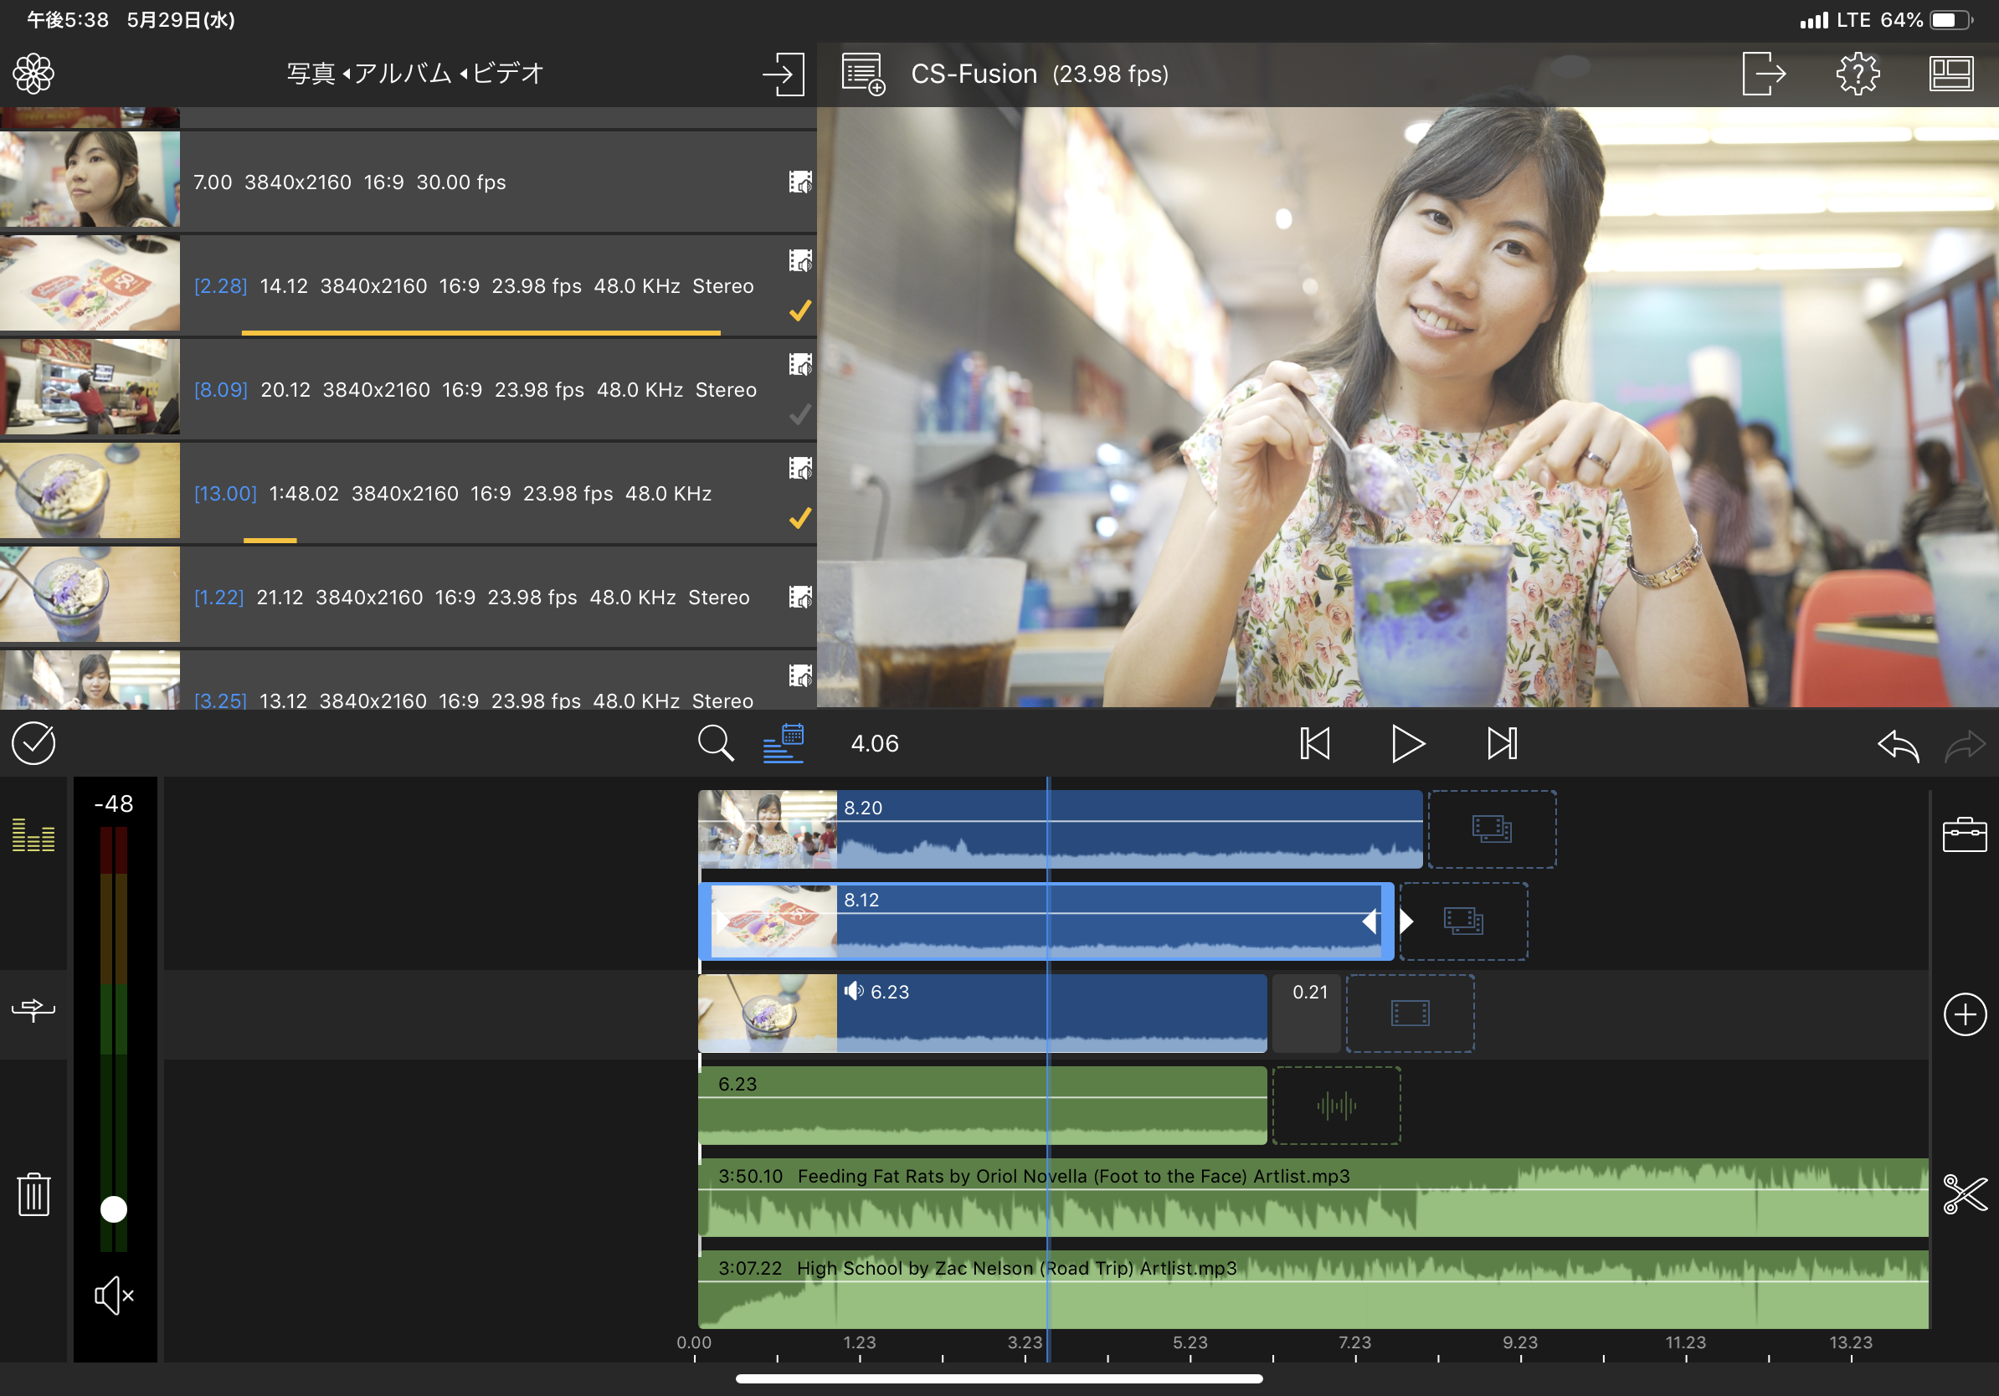The height and width of the screenshot is (1396, 1999).
Task: Tap the CS-Fusion project title
Action: (x=974, y=74)
